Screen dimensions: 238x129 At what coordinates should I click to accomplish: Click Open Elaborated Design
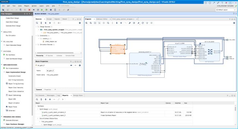14,45
